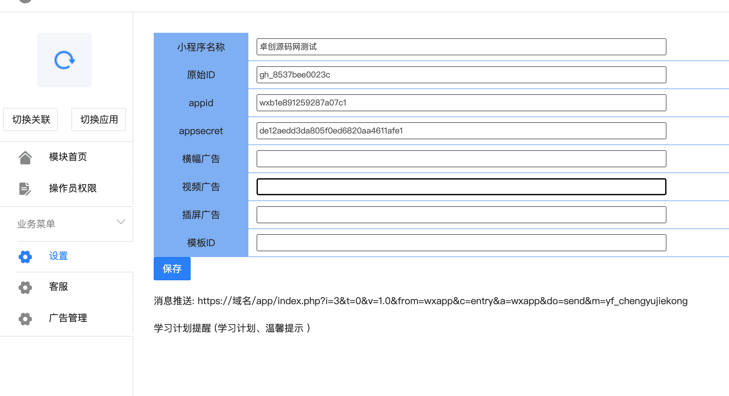Click the home icon beside 模块首页
The height and width of the screenshot is (396, 729).
point(25,157)
